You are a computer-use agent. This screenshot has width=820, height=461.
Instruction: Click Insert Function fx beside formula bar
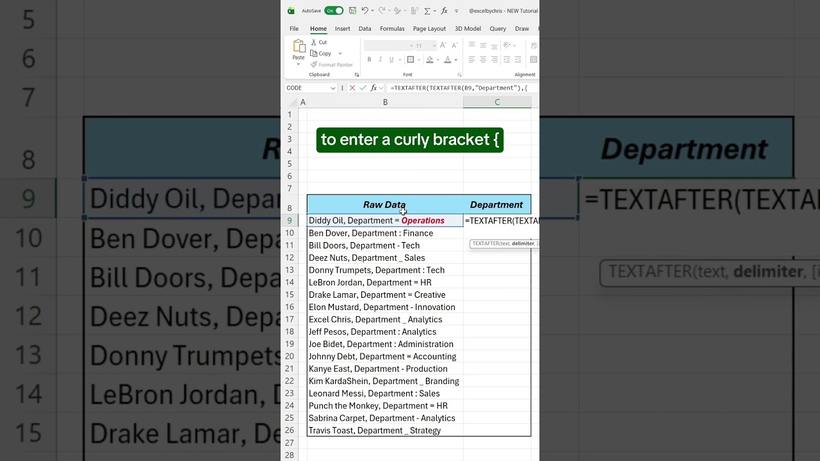(373, 88)
